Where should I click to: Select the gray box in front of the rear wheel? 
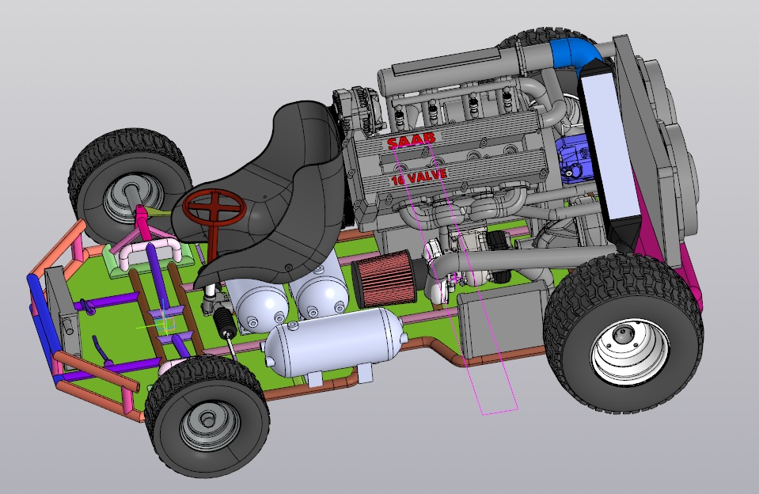(x=503, y=318)
